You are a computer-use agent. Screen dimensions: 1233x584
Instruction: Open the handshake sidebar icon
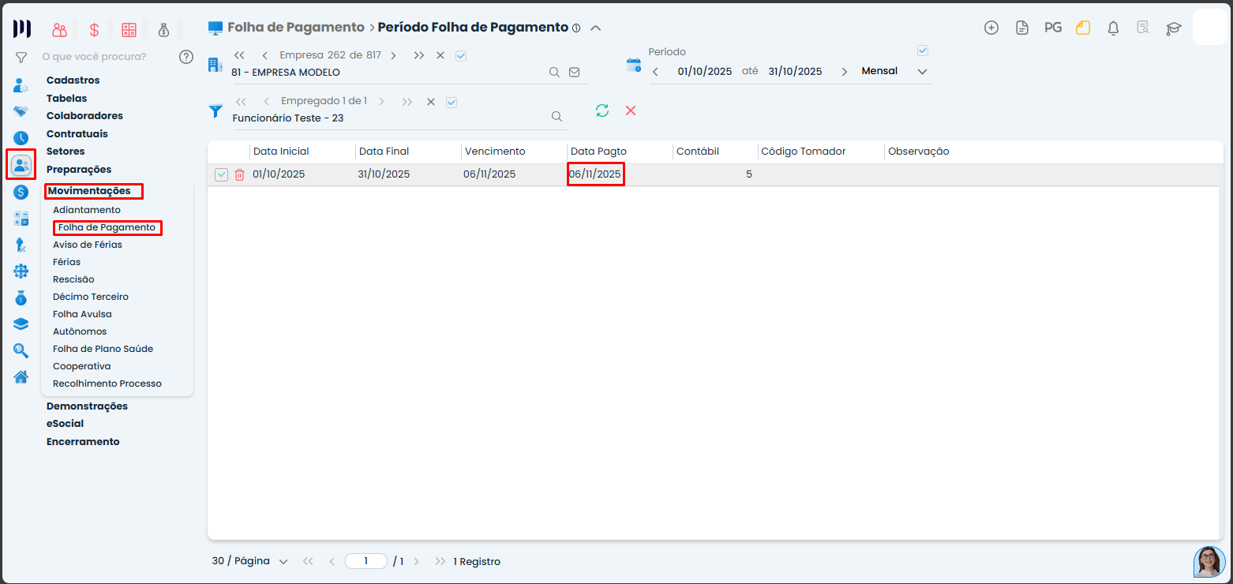tap(21, 111)
